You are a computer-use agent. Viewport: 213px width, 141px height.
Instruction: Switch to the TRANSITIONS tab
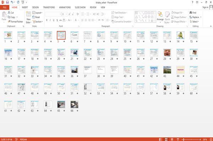pos(49,7)
